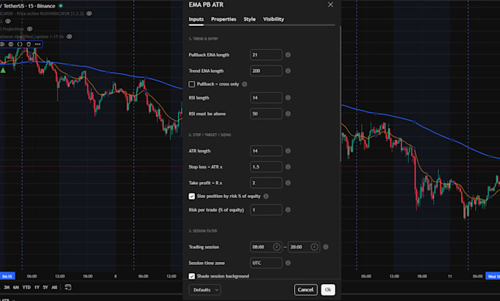Toggle visibility eye on Projections indicator
The height and width of the screenshot is (301, 500).
pos(29,29)
